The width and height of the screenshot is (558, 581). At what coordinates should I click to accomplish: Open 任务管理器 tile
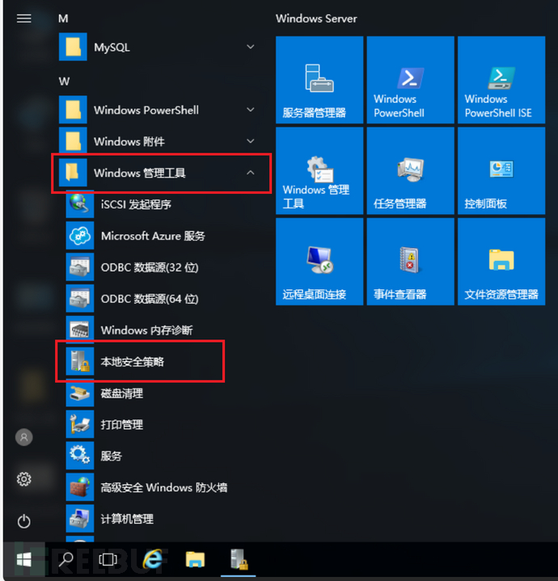411,171
